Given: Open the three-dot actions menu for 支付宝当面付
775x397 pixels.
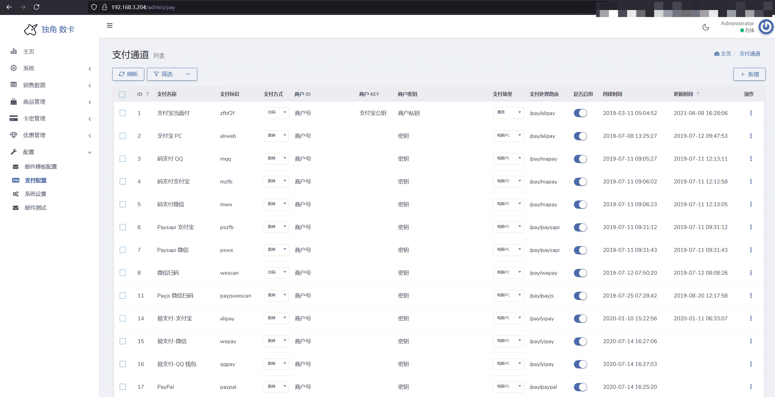Looking at the screenshot, I should [x=751, y=113].
